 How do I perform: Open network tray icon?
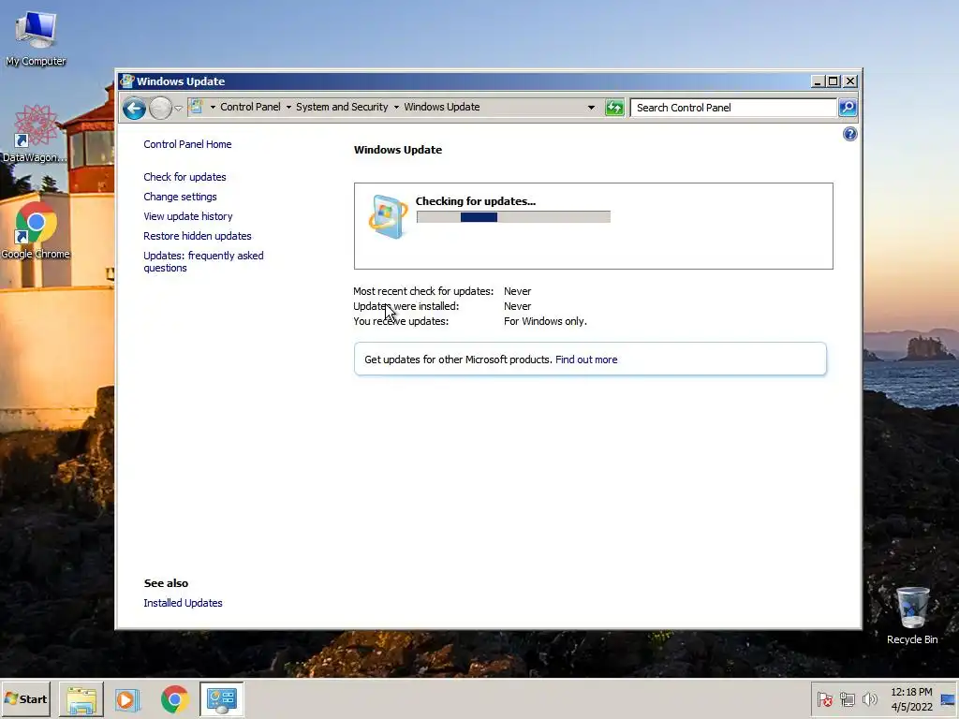(x=847, y=699)
